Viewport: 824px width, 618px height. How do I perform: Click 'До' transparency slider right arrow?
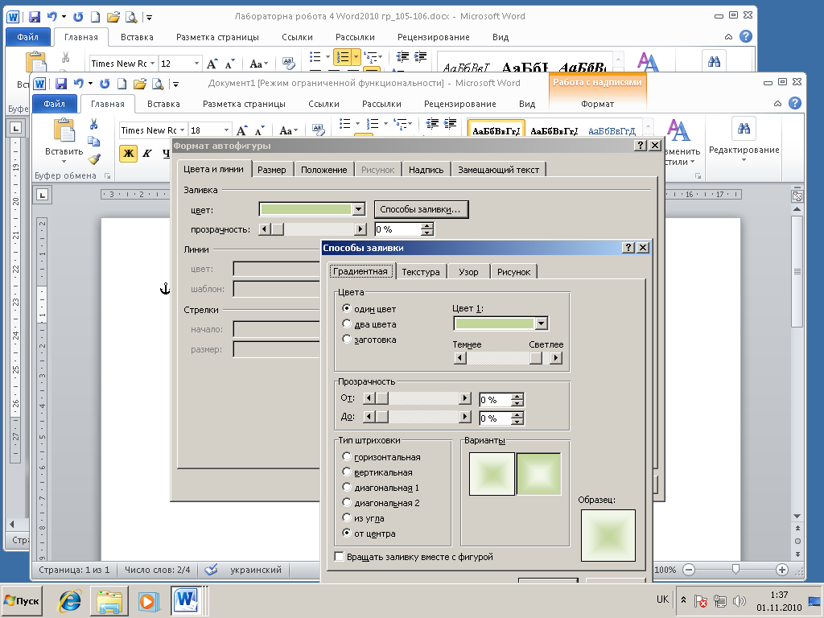point(464,417)
